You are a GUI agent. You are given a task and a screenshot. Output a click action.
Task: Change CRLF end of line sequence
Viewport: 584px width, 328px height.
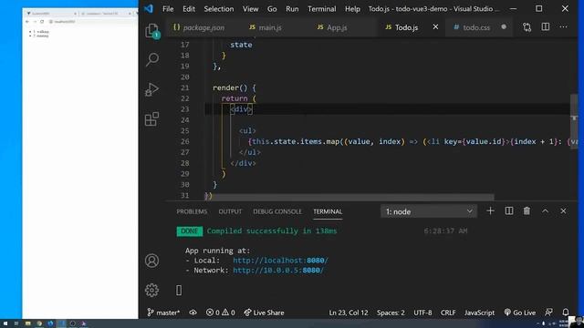[448, 313]
